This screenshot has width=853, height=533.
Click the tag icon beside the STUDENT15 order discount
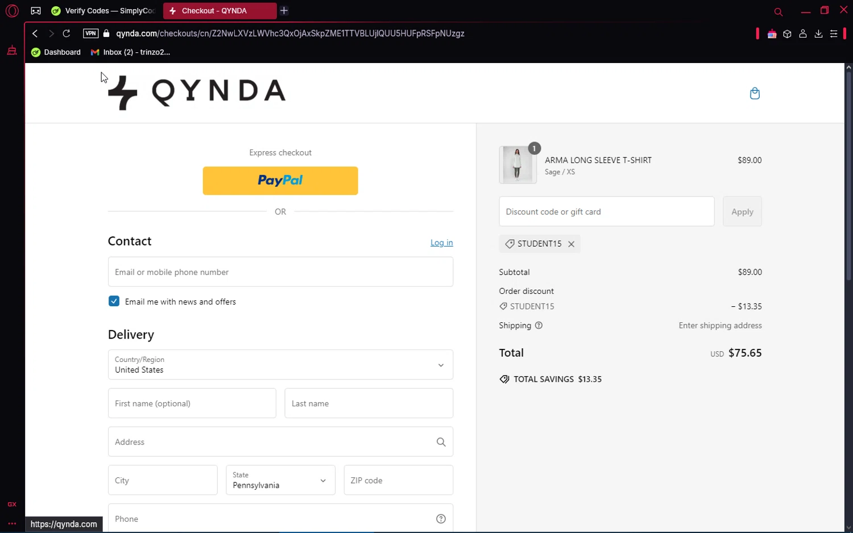503,306
